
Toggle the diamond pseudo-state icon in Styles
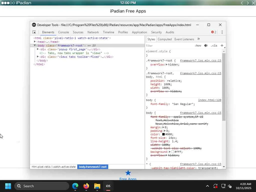(206, 45)
